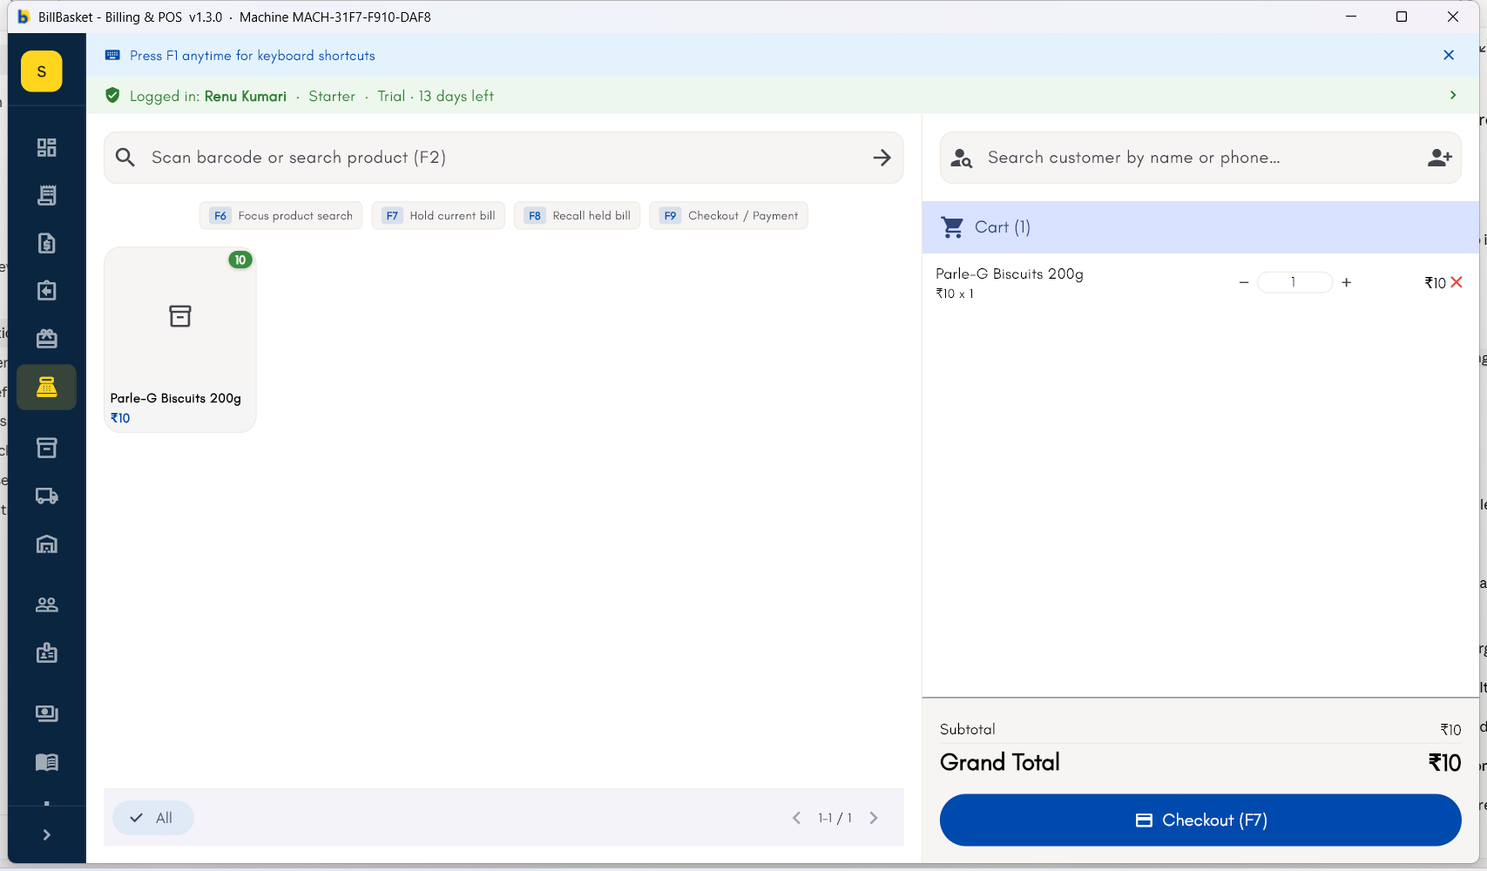Open the staff ID badge icon in the sidebar

tap(46, 653)
